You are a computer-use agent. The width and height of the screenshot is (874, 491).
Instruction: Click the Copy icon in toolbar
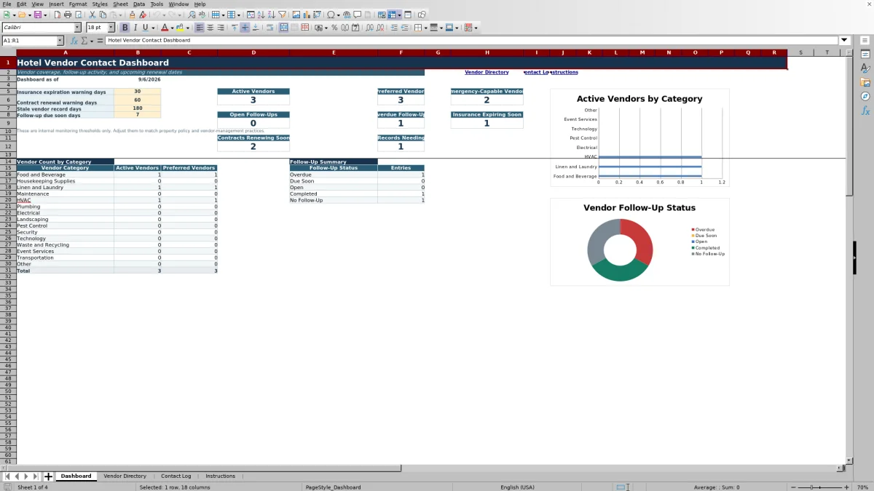(103, 15)
